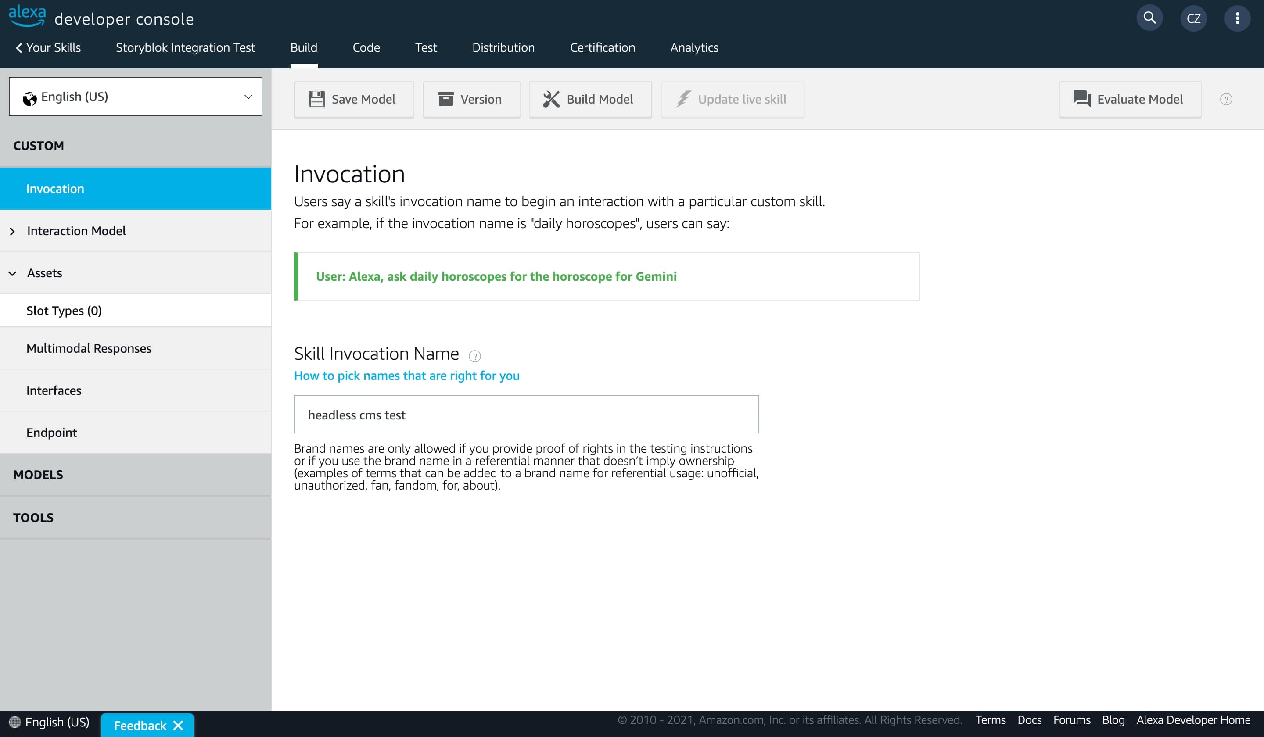Viewport: 1264px width, 737px height.
Task: Open the Terms footer link
Action: (990, 720)
